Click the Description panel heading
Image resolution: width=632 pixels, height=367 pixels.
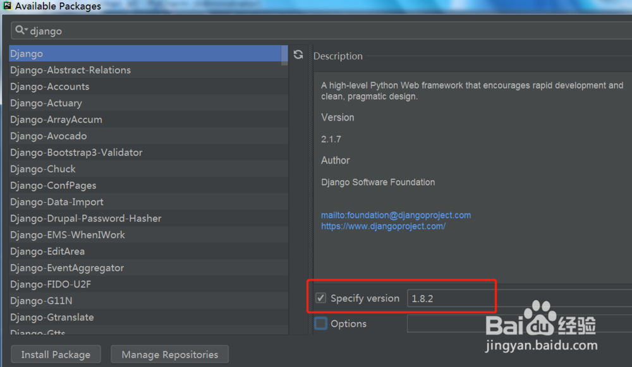pos(337,56)
